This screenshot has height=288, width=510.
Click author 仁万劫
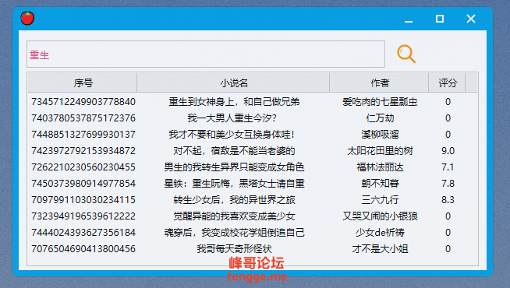click(x=380, y=118)
